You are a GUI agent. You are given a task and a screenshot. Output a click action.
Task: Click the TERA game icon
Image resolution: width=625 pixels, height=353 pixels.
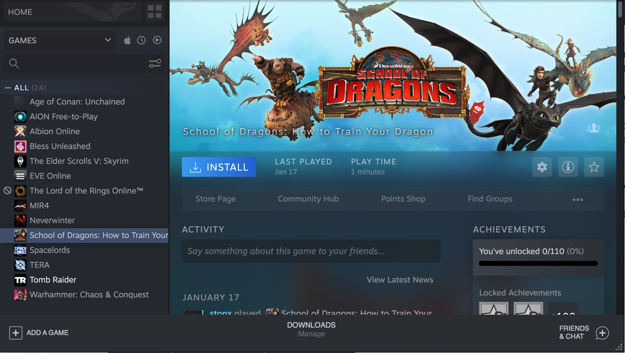(x=20, y=265)
